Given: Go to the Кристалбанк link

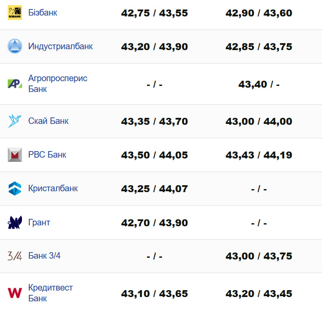Looking at the screenshot, I should coord(53,188).
